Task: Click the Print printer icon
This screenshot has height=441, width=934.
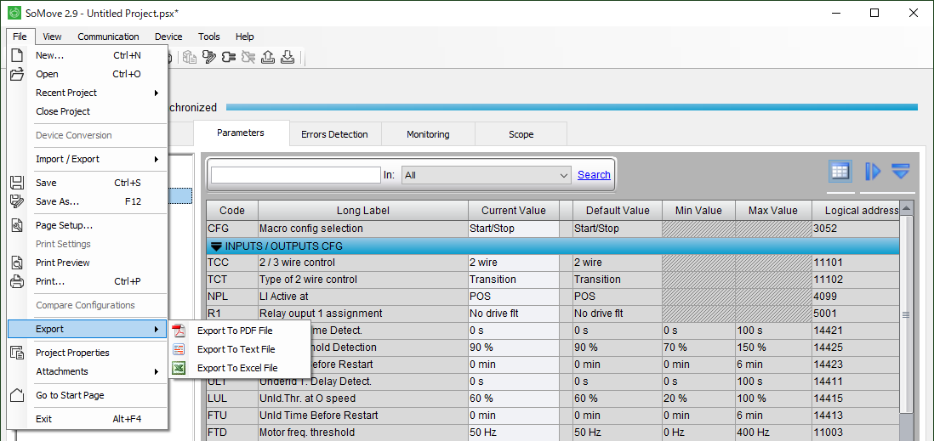Action: tap(17, 281)
